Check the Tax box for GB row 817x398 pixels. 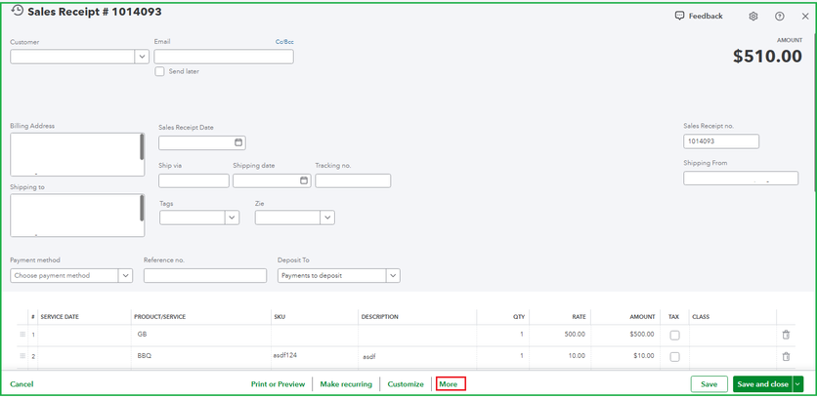click(x=674, y=335)
